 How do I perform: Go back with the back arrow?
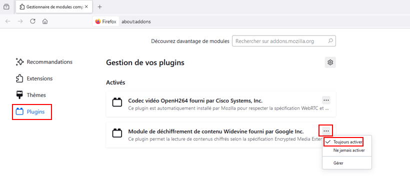pyautogui.click(x=8, y=21)
